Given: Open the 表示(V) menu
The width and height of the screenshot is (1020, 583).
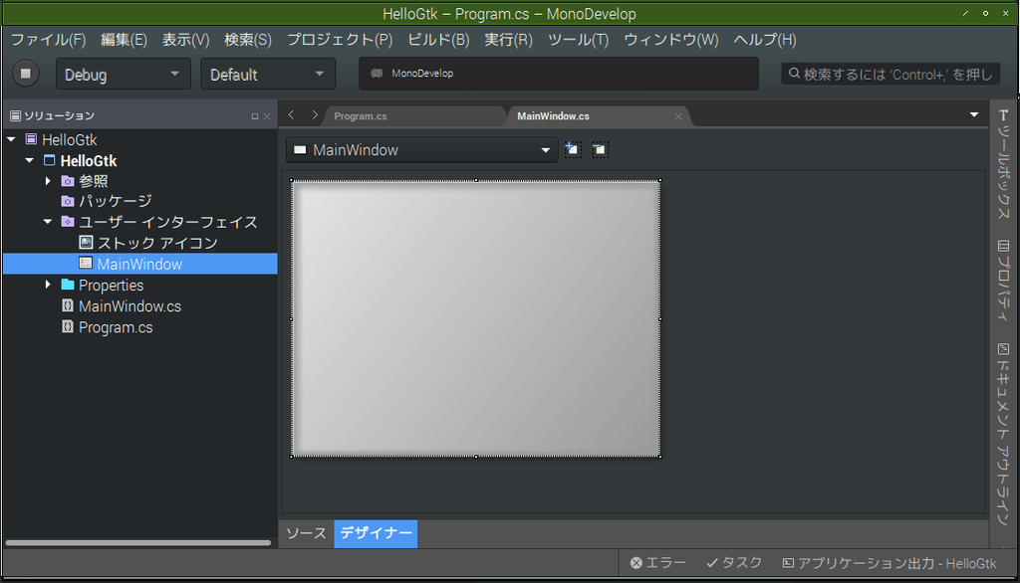Looking at the screenshot, I should 185,40.
